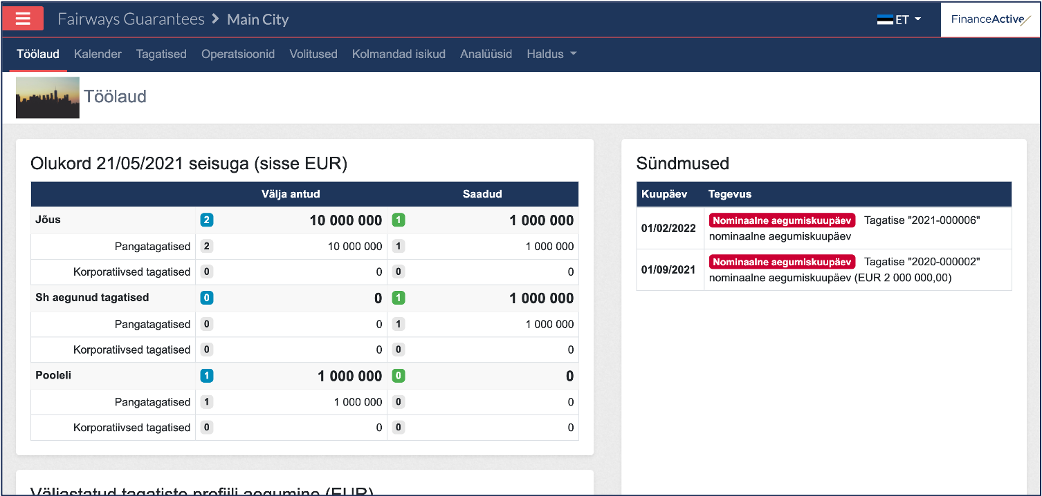Click red Nominaalne aegumiskuupäev label for 01/02/2022
Image resolution: width=1042 pixels, height=496 pixels.
click(x=782, y=220)
